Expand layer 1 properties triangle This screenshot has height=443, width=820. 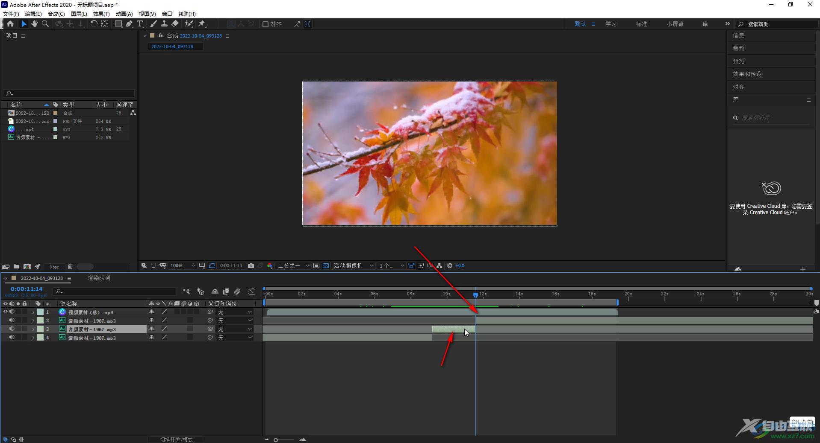point(33,312)
